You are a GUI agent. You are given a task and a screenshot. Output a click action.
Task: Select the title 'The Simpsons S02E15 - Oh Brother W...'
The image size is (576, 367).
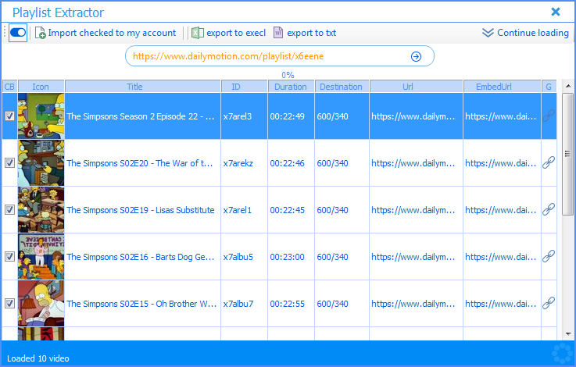(x=141, y=304)
